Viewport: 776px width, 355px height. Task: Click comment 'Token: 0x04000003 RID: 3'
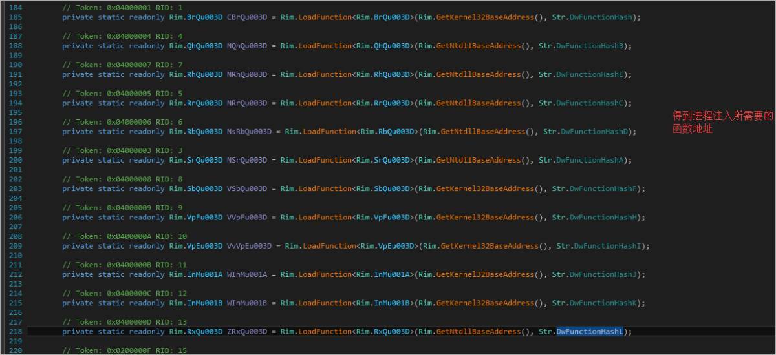[122, 150]
